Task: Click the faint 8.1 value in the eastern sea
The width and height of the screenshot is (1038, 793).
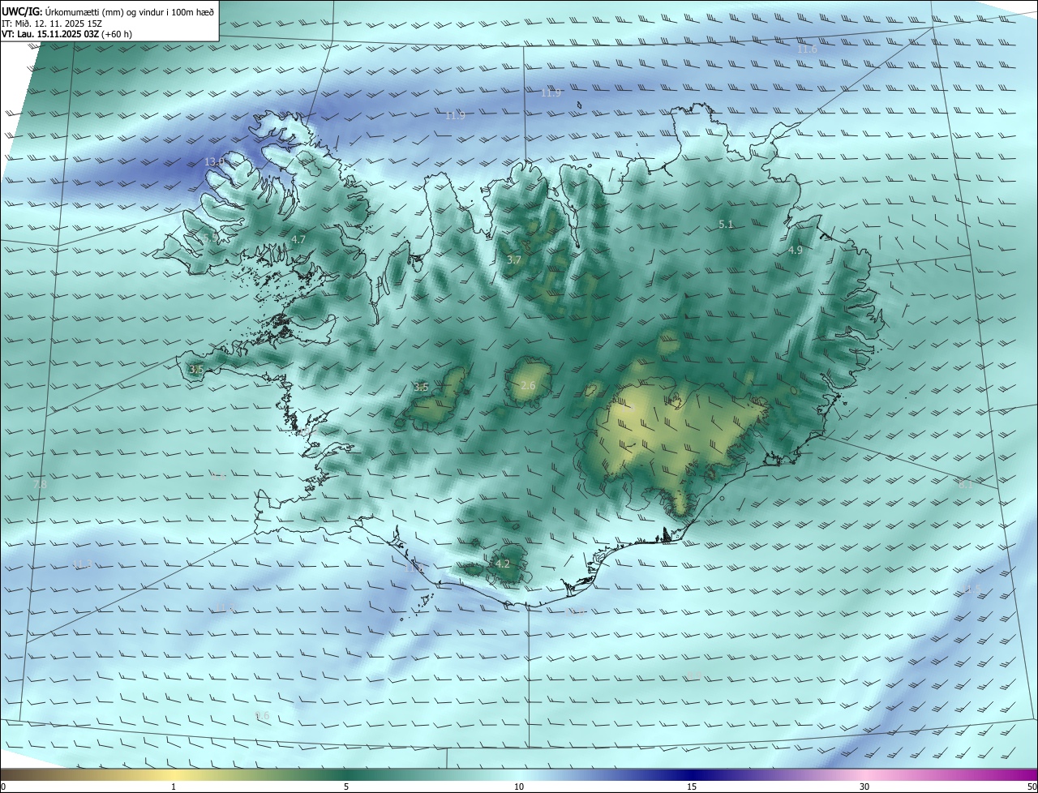Action: point(964,484)
